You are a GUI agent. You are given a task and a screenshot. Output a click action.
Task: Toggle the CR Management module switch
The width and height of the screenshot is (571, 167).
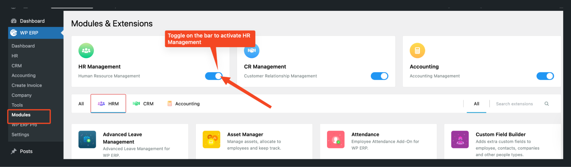coord(379,76)
